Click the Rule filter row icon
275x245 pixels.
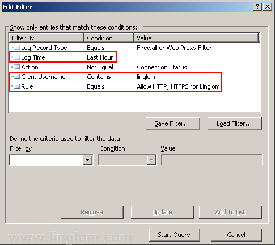(16, 86)
